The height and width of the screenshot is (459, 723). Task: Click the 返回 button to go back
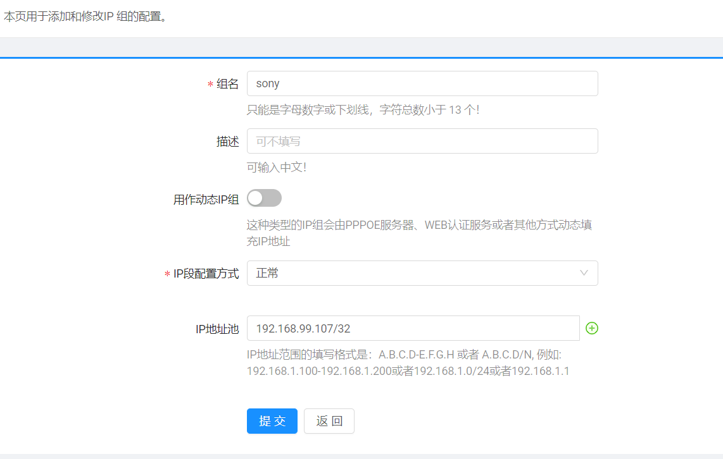[x=329, y=421]
